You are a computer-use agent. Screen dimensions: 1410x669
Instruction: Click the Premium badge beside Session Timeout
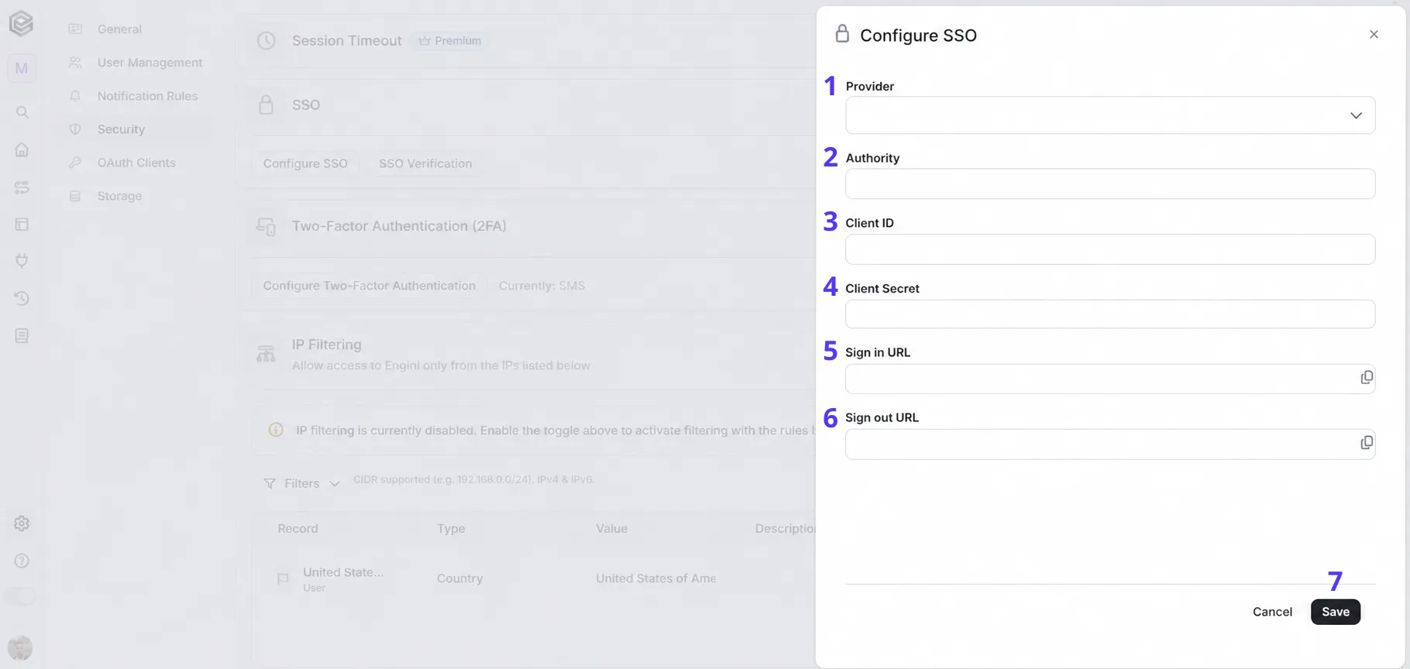pos(450,40)
